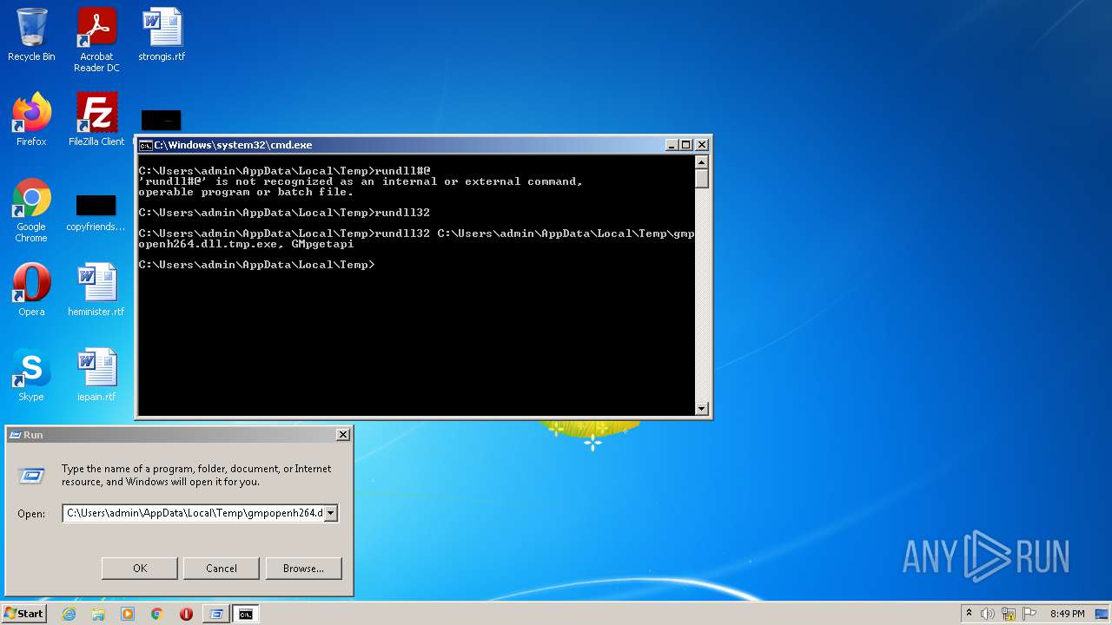Expand the Open combo box dropdown arrow
Image resolution: width=1112 pixels, height=625 pixels.
[x=330, y=513]
